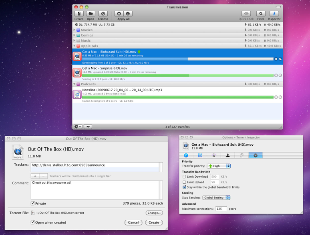Click the Trackers announce URL row
This screenshot has height=235, width=310.
(95, 165)
